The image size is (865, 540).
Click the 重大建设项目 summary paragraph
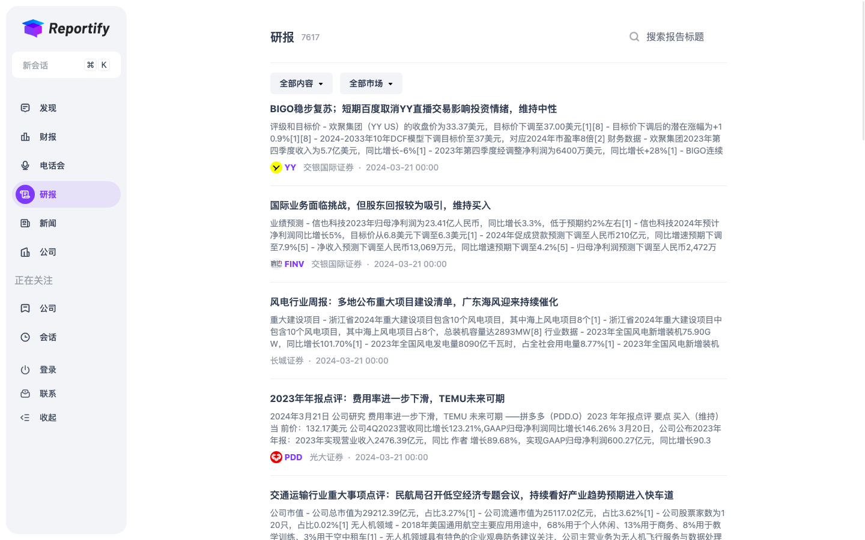(x=497, y=332)
